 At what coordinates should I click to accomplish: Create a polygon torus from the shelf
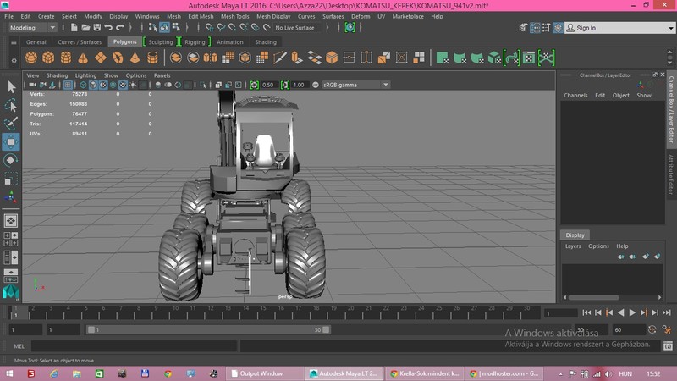(118, 58)
